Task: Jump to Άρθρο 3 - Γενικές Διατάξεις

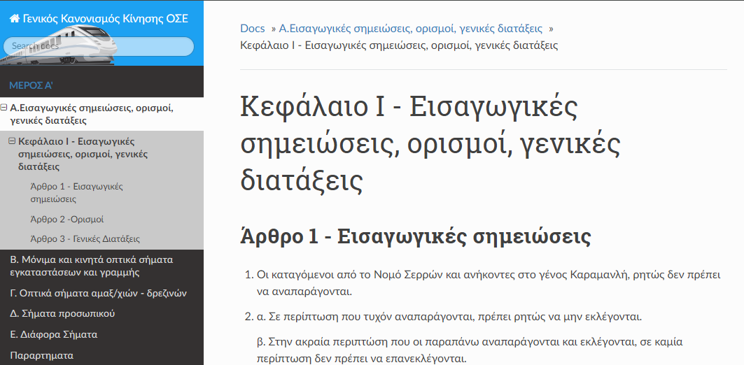Action: coord(80,238)
